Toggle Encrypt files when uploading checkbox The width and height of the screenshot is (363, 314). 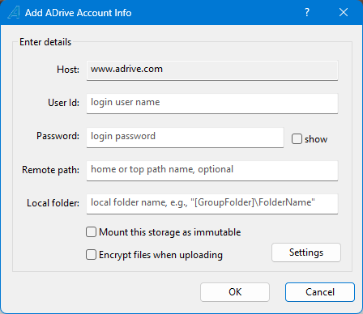coord(91,255)
